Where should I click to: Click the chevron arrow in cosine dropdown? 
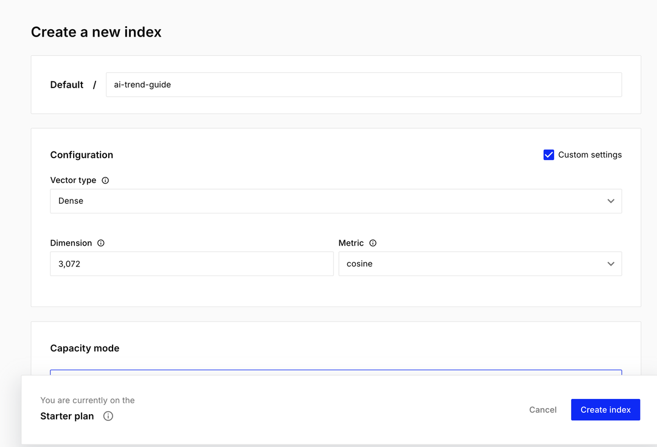611,264
